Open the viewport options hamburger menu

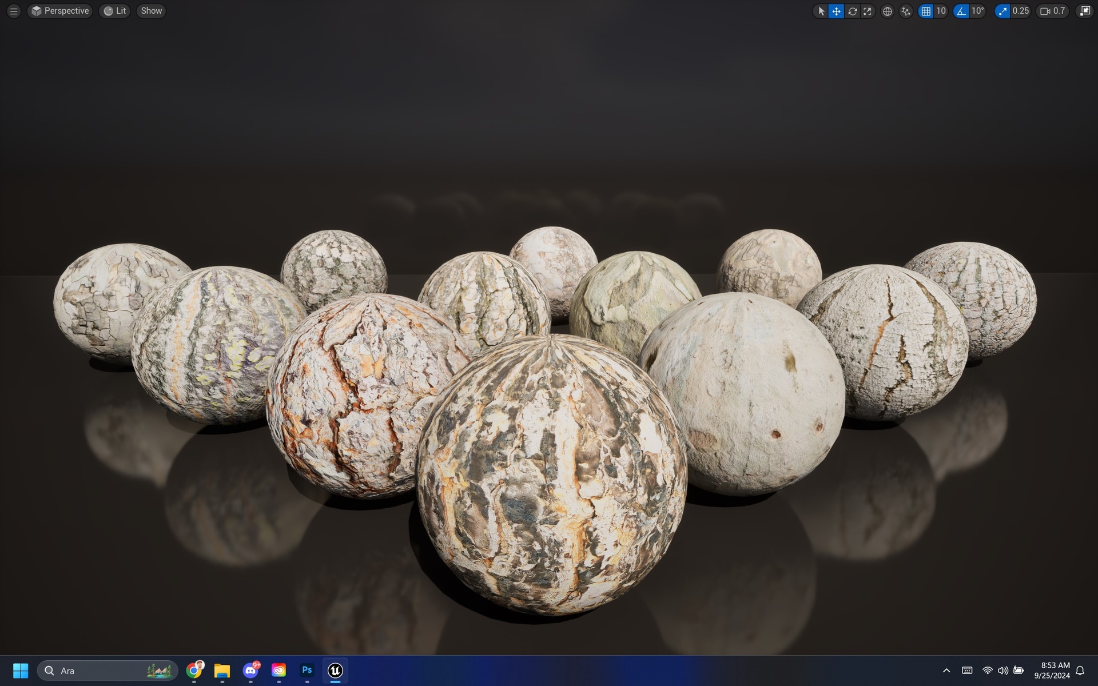[14, 11]
